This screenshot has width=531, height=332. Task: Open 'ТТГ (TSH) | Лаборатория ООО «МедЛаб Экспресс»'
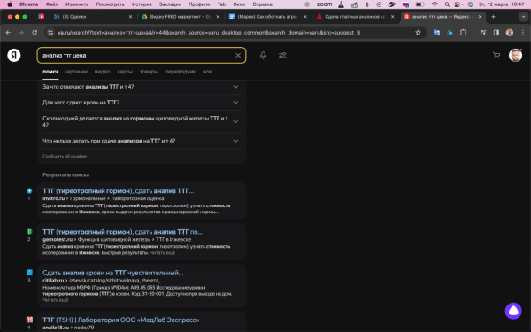coord(121,320)
